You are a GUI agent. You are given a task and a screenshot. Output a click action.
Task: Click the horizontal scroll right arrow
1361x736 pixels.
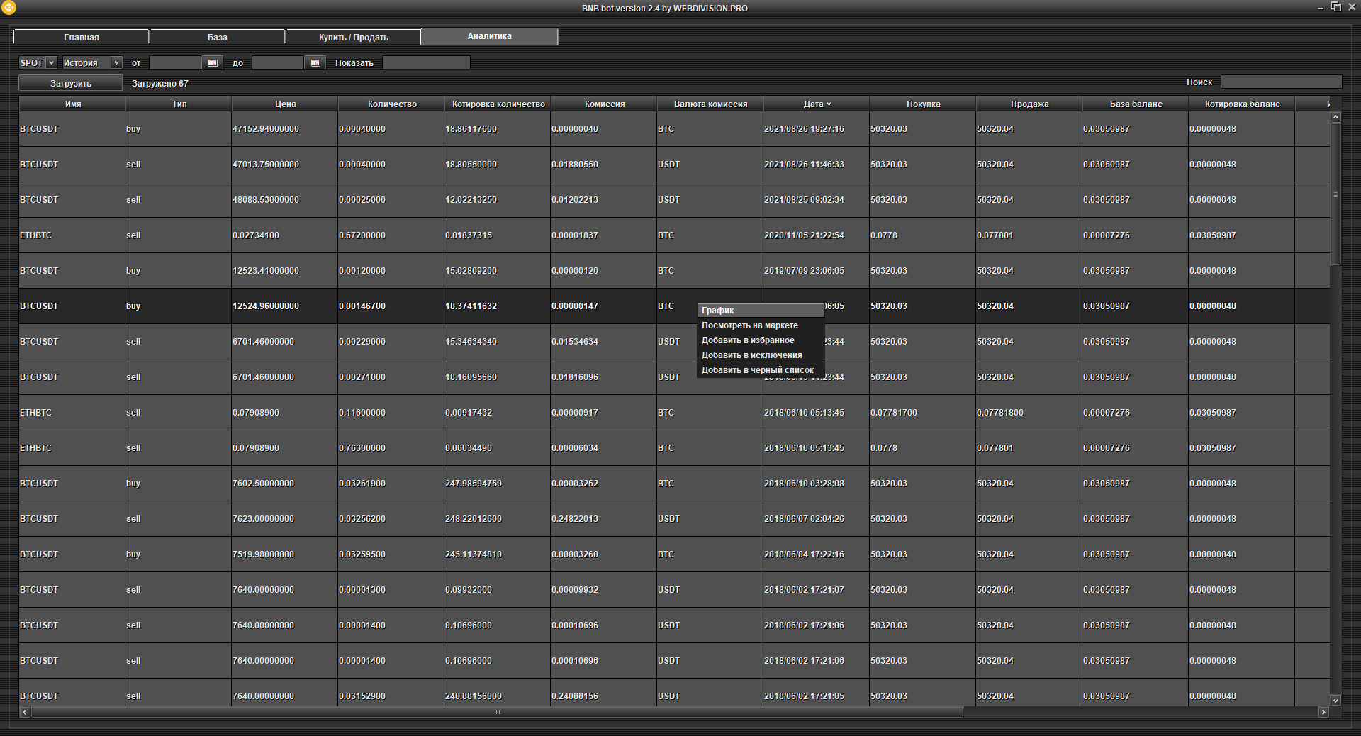1323,712
